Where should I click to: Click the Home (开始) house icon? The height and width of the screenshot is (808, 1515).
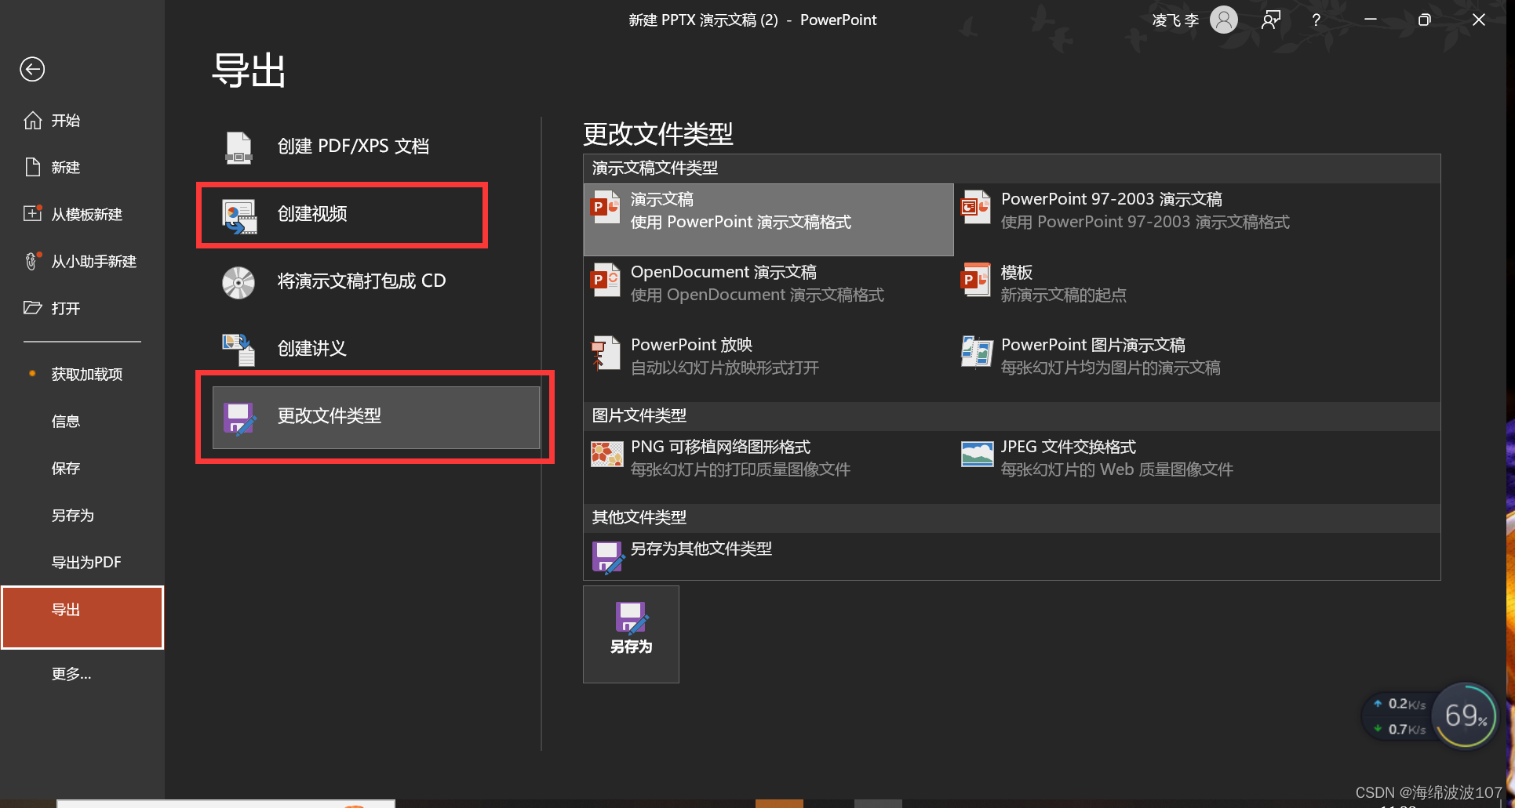32,120
